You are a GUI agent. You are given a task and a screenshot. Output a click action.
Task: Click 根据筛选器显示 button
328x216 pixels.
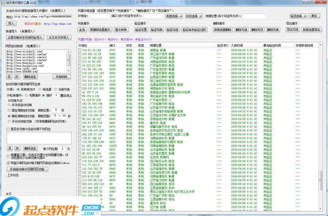pyautogui.click(x=100, y=30)
